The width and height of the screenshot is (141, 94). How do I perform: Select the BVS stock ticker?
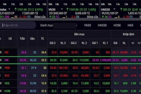[7, 75]
